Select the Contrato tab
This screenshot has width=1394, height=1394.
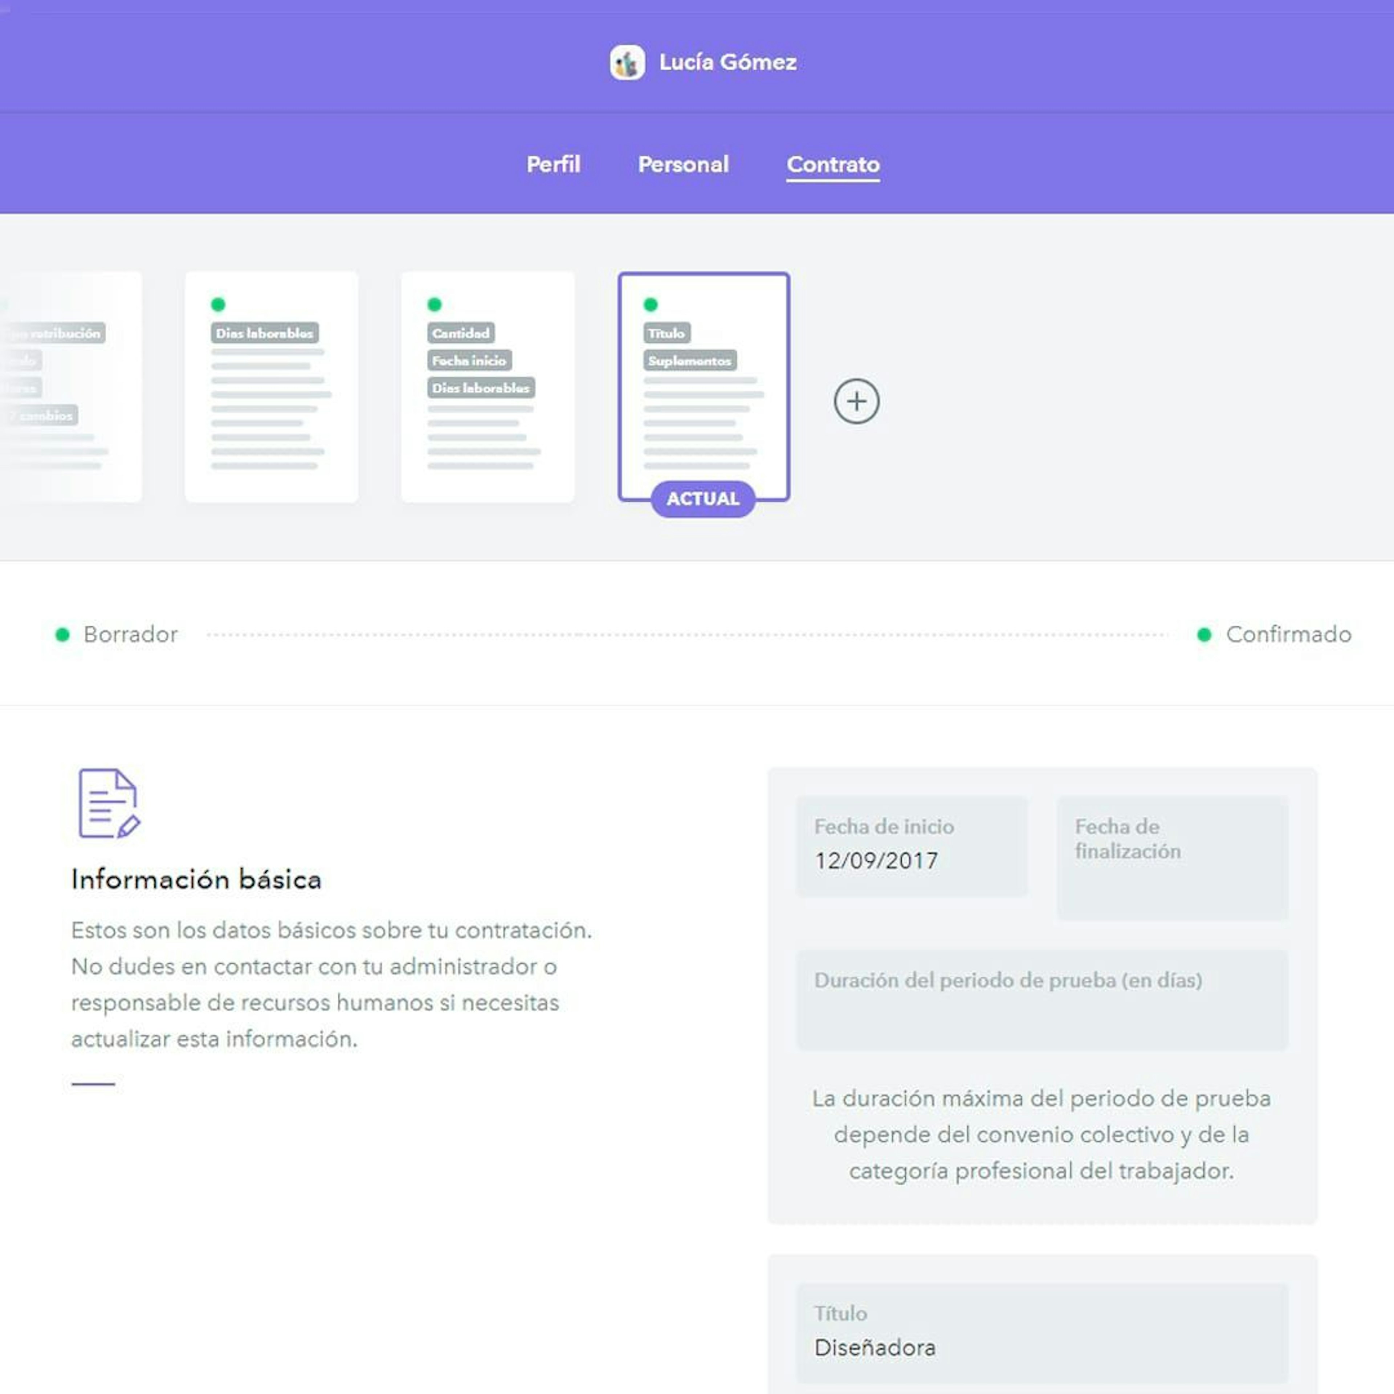[833, 165]
